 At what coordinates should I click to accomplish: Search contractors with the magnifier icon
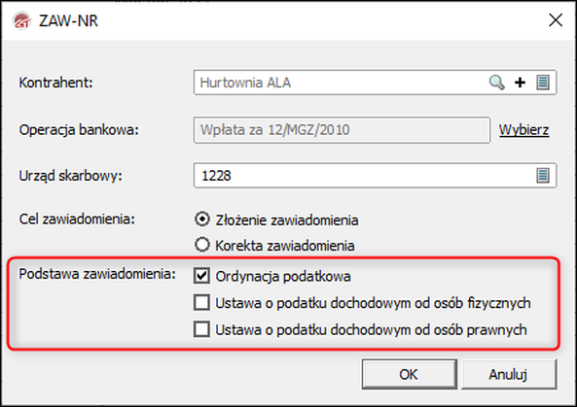pos(496,83)
